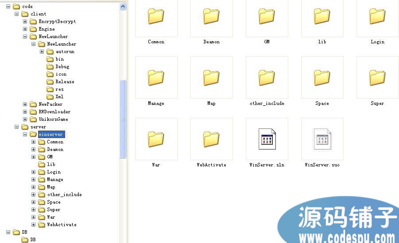
Task: Collapse the winserver tree node
Action: pyautogui.click(x=25, y=134)
